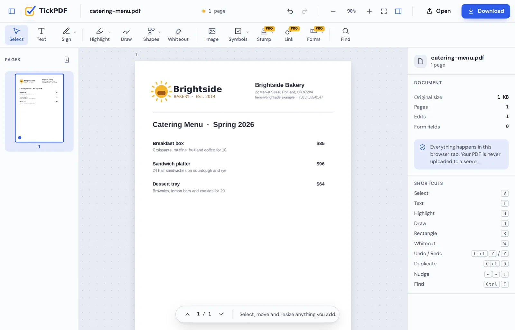Select the Draw tool
The height and width of the screenshot is (330, 515).
tap(126, 35)
